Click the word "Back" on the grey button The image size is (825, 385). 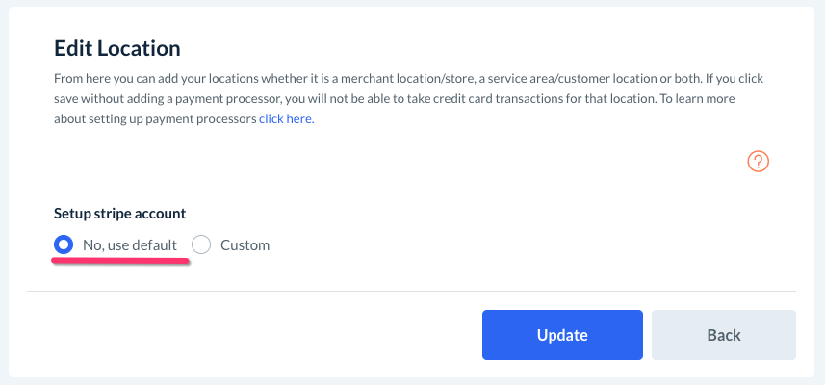pyautogui.click(x=723, y=335)
